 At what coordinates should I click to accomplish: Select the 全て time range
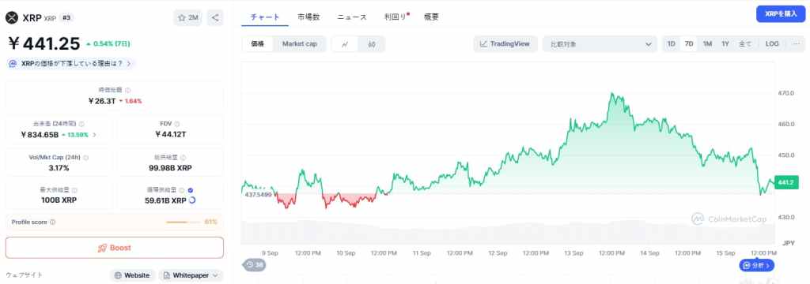(745, 44)
